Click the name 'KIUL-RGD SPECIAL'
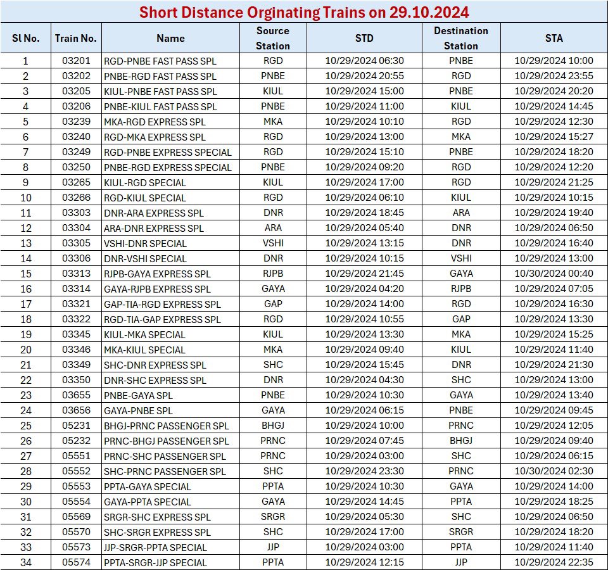608x570 pixels. [x=144, y=182]
